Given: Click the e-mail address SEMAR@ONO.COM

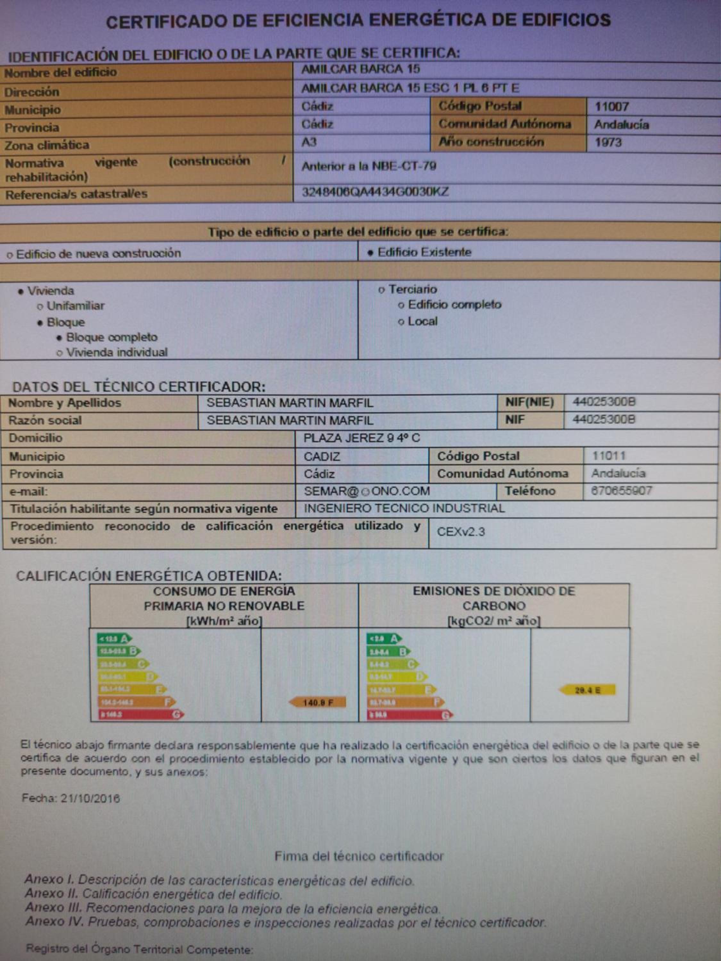Looking at the screenshot, I should pos(367,491).
